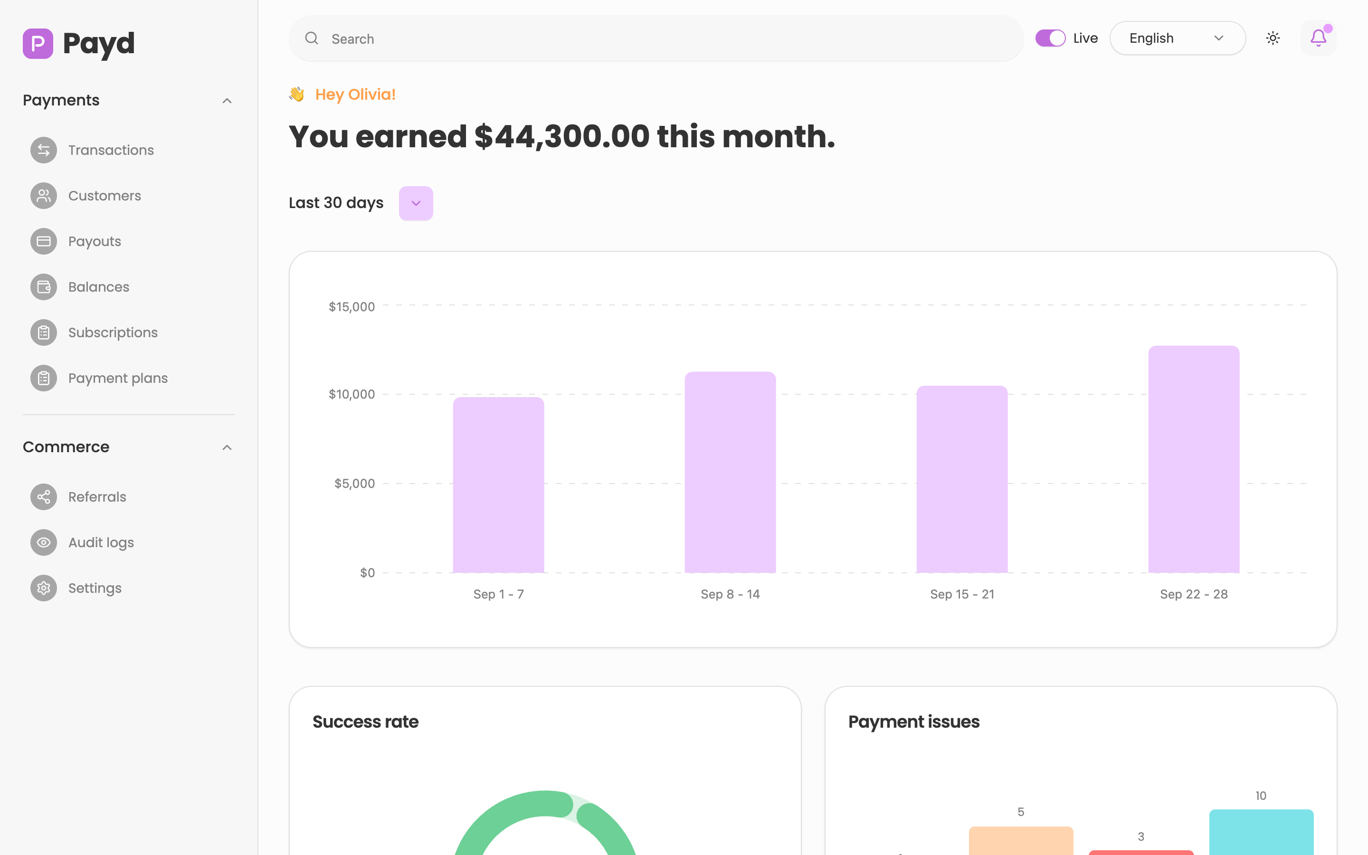Viewport: 1368px width, 855px height.
Task: Click the Balances wallet icon
Action: pyautogui.click(x=44, y=287)
